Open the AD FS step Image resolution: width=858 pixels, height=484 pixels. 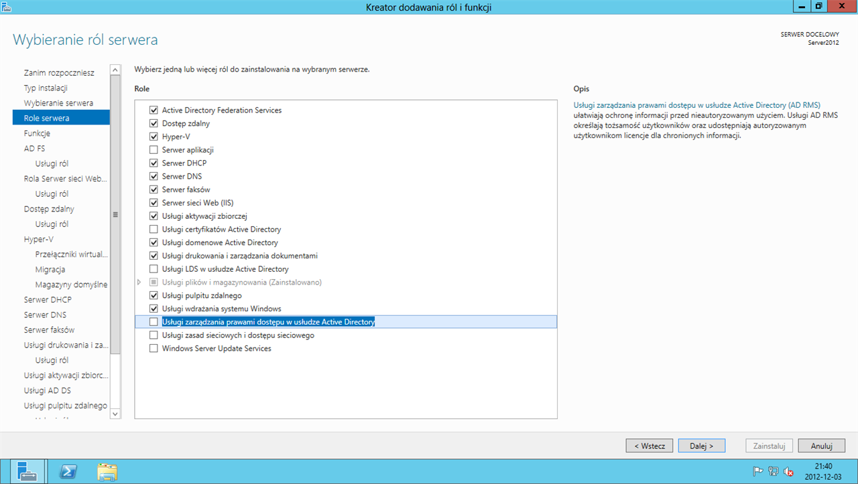click(x=34, y=149)
